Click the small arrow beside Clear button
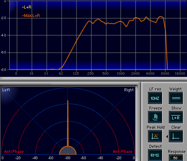 coord(167,137)
